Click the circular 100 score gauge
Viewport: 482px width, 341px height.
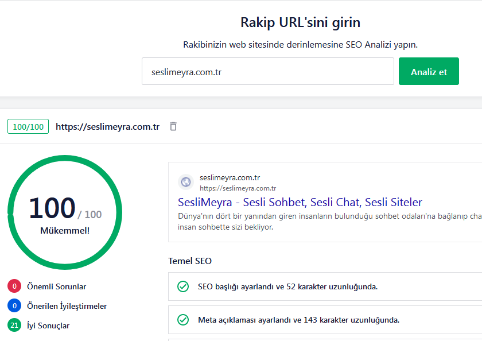point(65,212)
